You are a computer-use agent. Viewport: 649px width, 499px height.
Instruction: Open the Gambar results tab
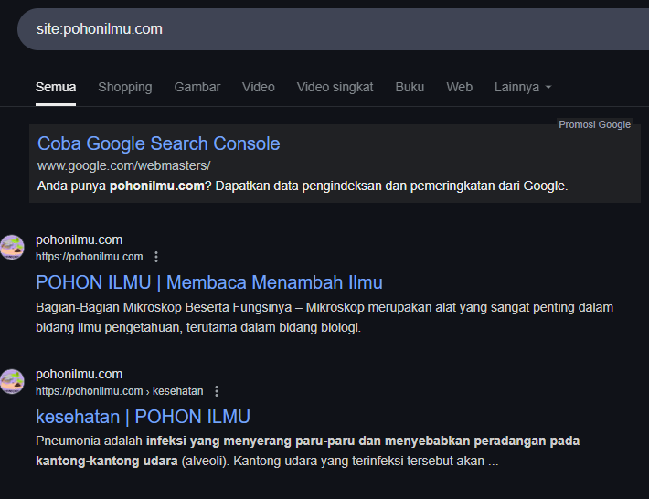(x=197, y=88)
